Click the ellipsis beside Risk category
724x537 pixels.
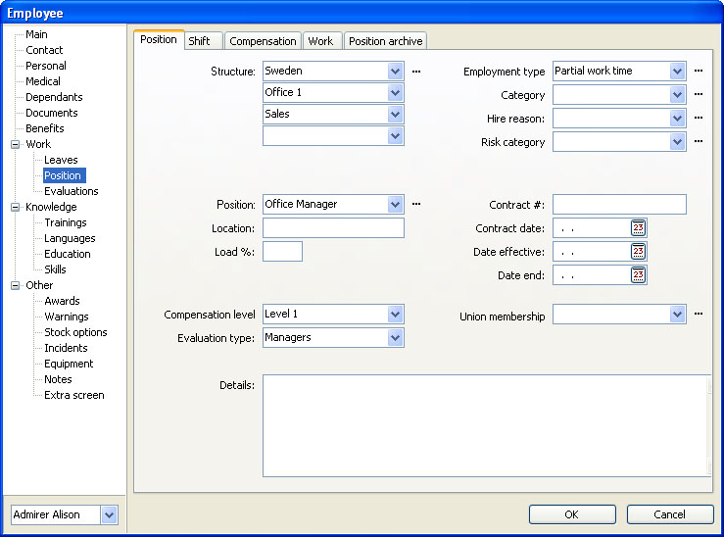pos(699,141)
